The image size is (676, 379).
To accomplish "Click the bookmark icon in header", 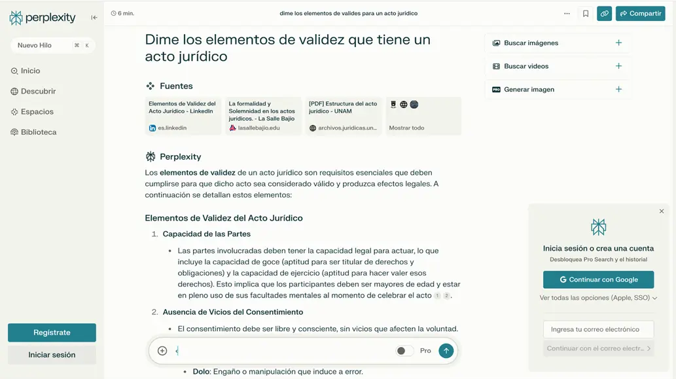I will pos(586,13).
